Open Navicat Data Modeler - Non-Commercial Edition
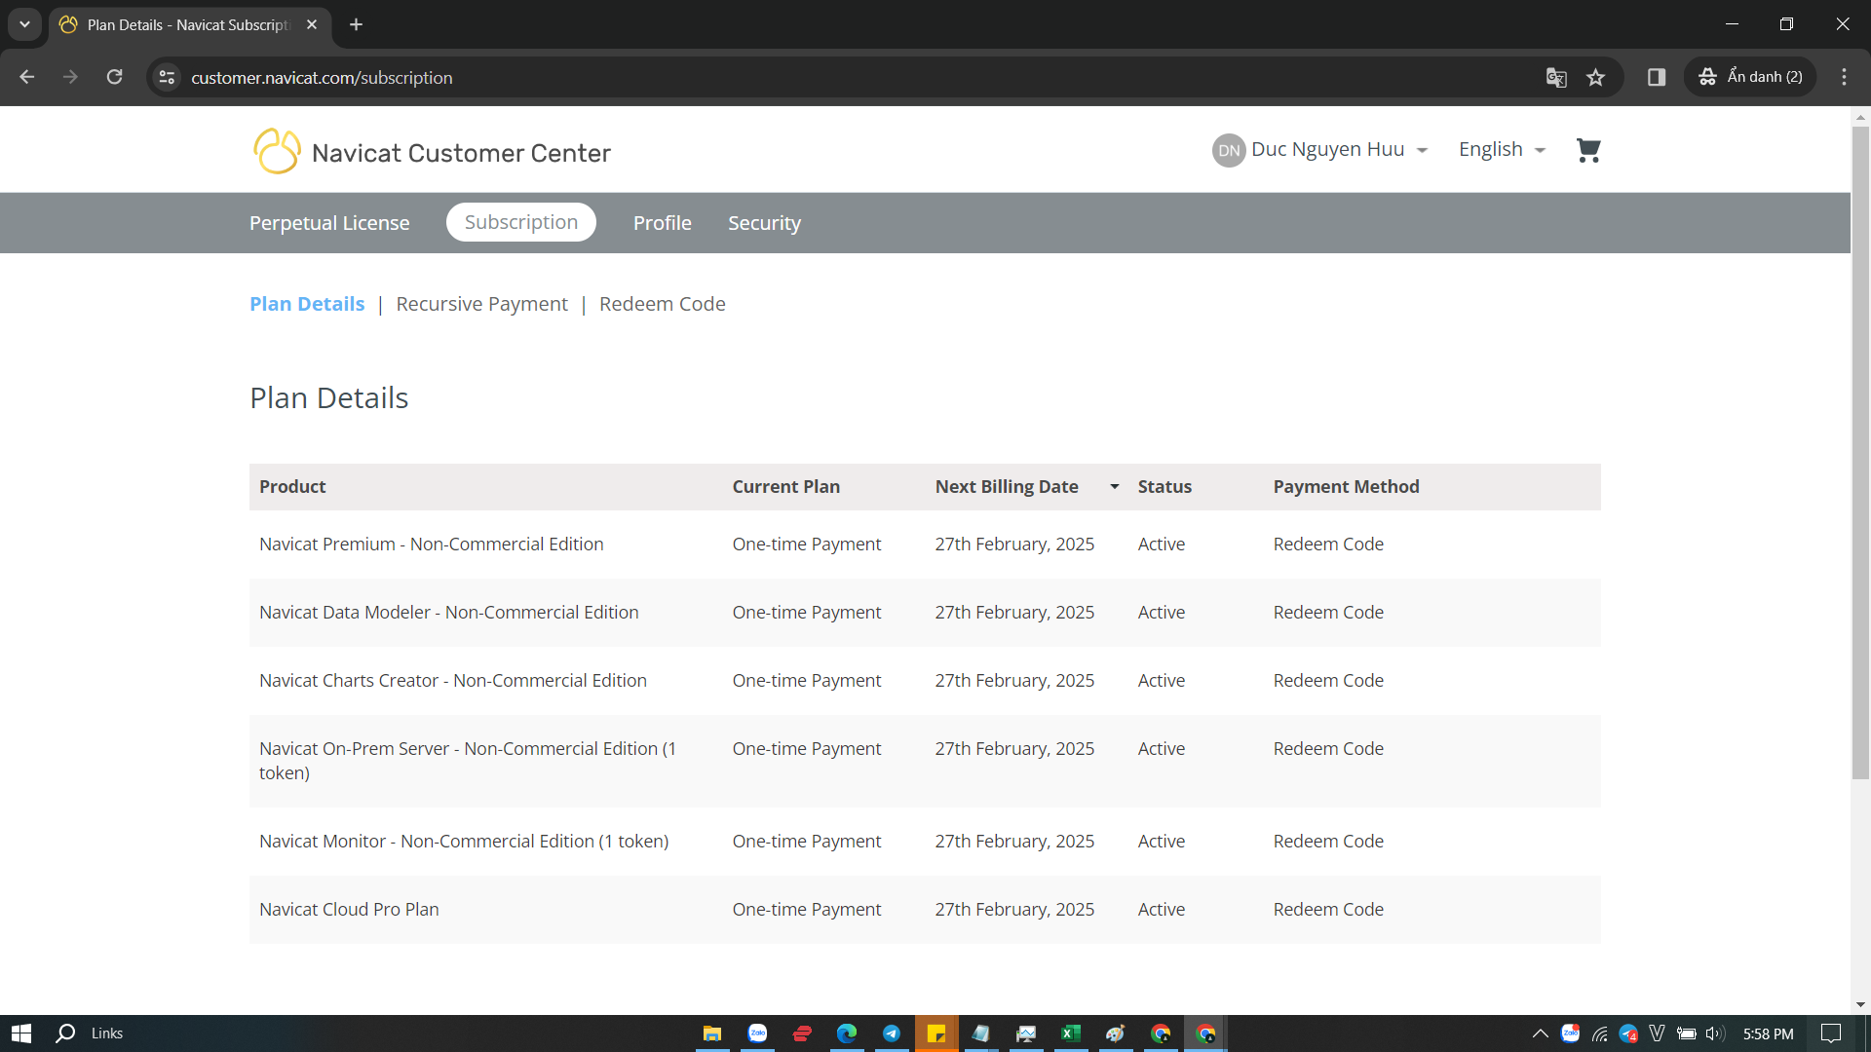 (449, 613)
